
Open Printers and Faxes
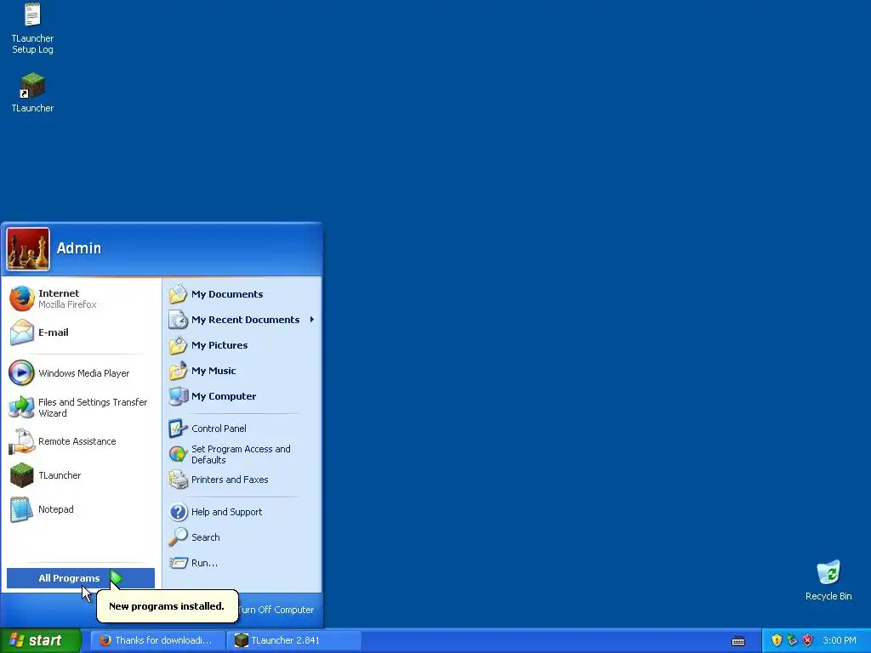[242, 480]
